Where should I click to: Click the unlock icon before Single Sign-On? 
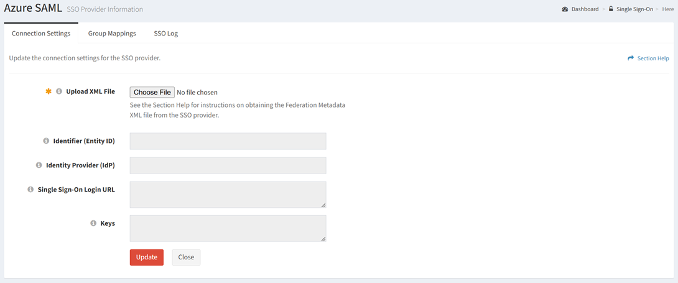click(611, 9)
